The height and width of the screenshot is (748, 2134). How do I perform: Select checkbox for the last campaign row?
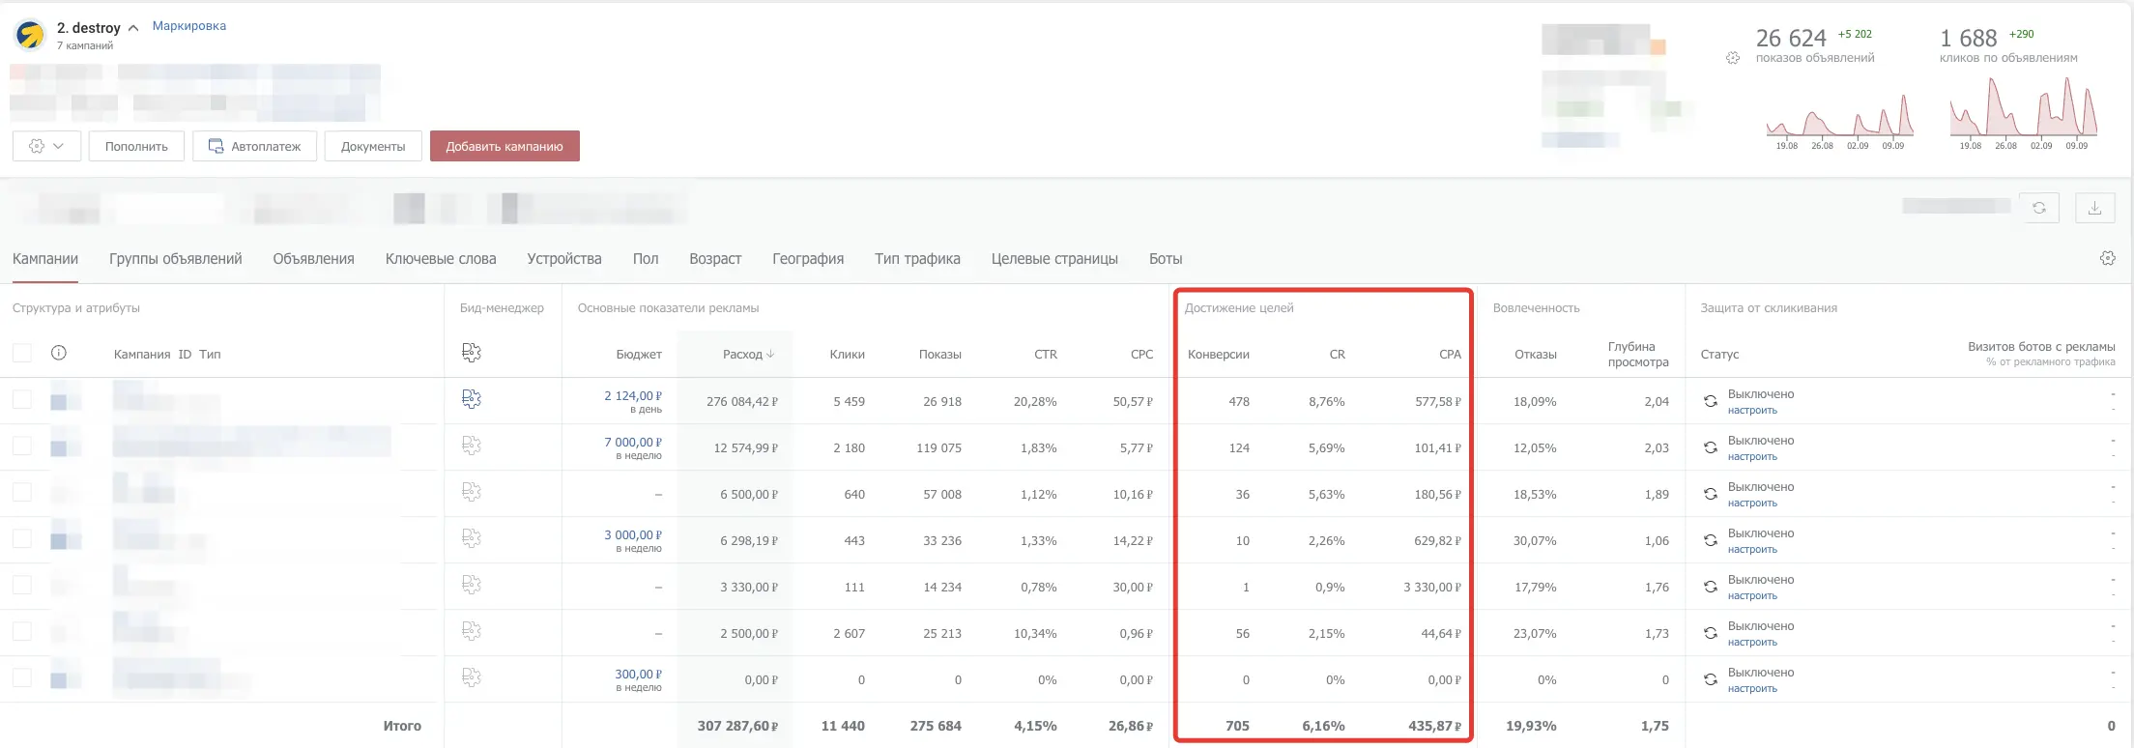point(22,677)
